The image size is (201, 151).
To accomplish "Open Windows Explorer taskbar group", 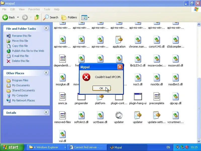I will (47, 147).
